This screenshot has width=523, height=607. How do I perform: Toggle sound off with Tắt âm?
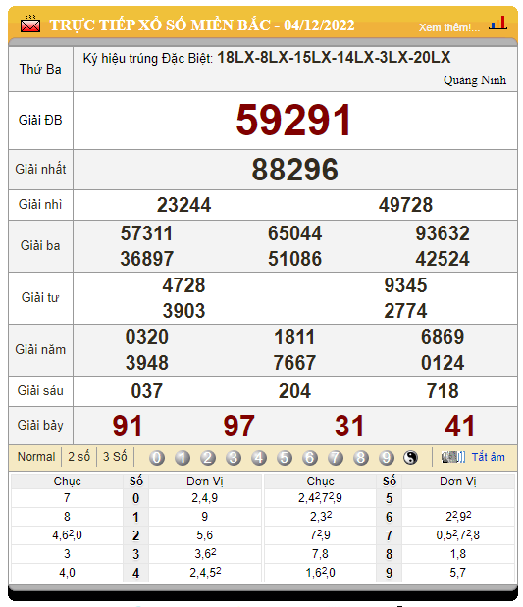488,457
